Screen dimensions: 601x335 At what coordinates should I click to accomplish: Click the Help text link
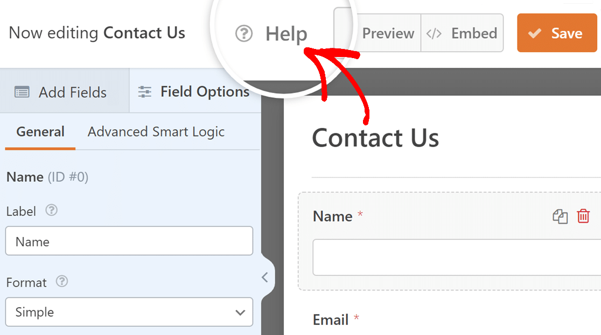coord(286,34)
